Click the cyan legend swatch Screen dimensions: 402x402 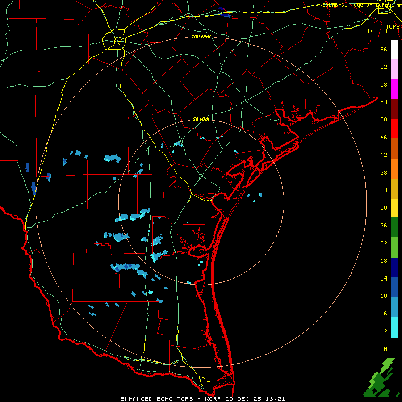(x=394, y=327)
